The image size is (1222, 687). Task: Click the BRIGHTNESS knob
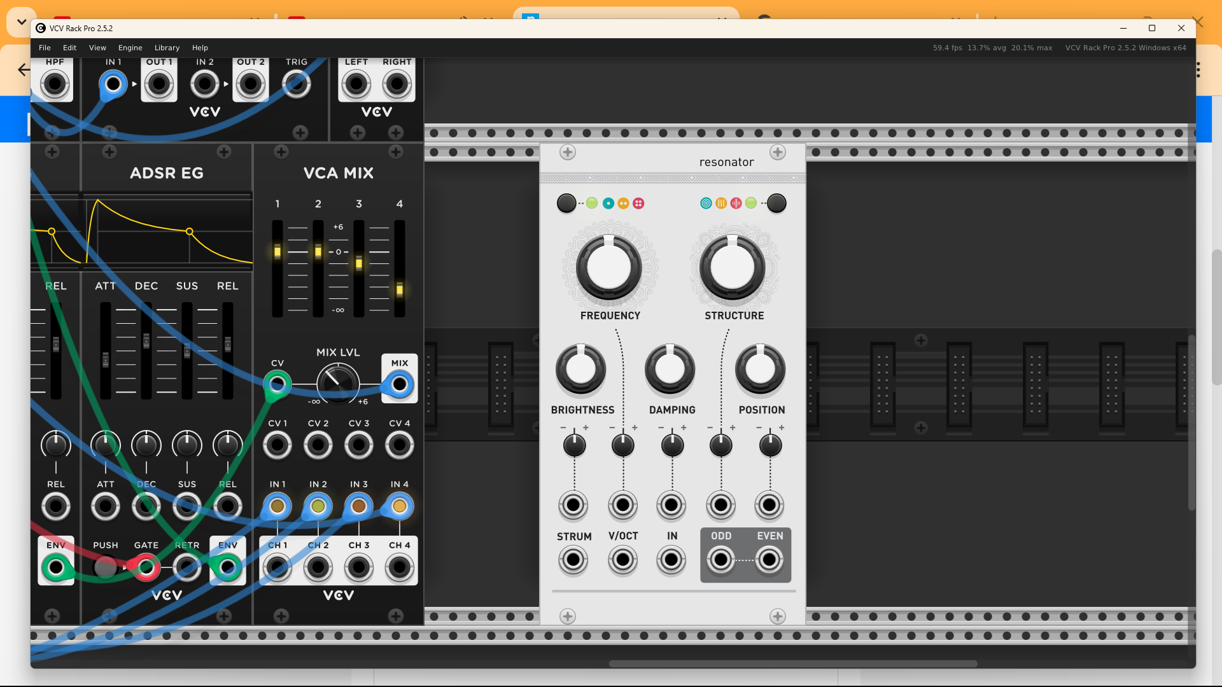580,369
